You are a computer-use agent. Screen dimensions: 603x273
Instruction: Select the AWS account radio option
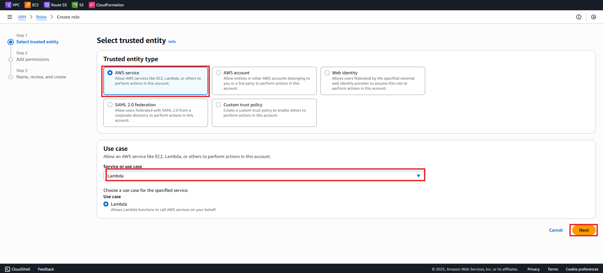tap(218, 73)
